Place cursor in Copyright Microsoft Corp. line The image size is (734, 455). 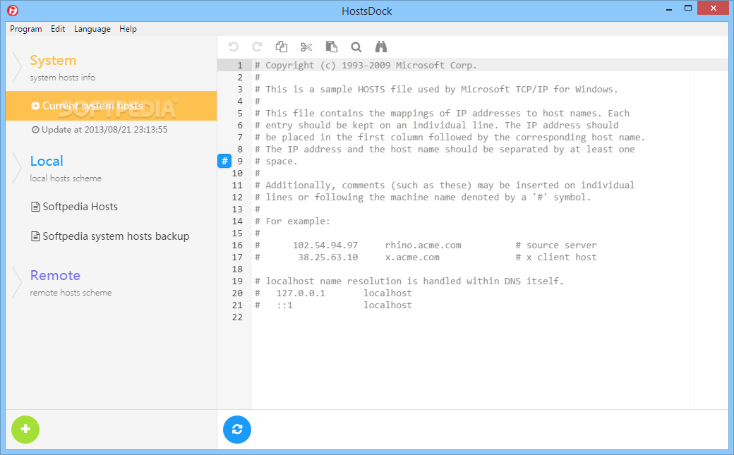click(x=366, y=66)
